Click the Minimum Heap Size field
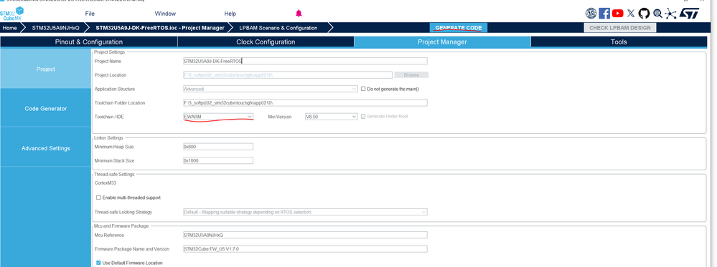Image resolution: width=717 pixels, height=267 pixels. click(x=218, y=147)
